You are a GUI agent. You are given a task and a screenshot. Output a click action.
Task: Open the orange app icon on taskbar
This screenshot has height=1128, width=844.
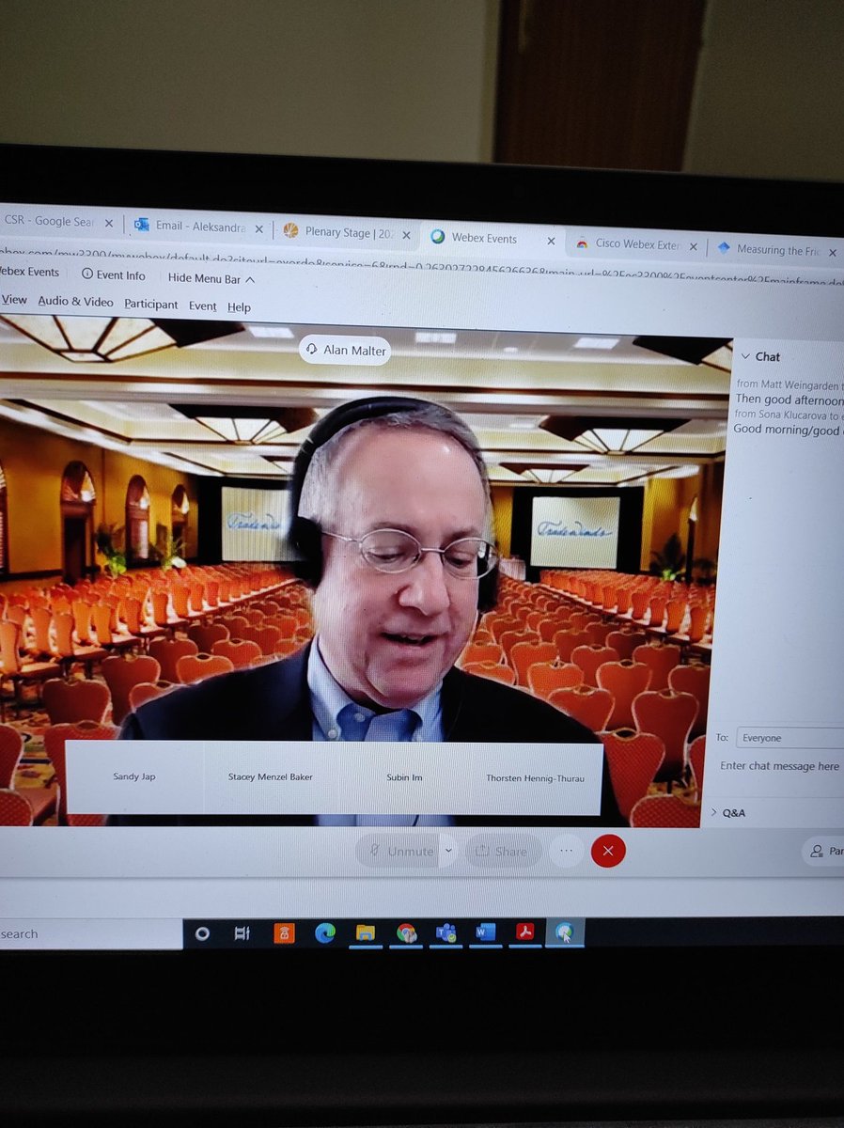[x=283, y=933]
